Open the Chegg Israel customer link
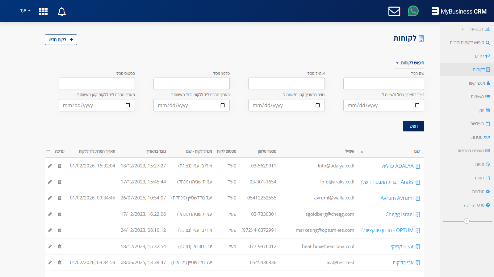 399,214
